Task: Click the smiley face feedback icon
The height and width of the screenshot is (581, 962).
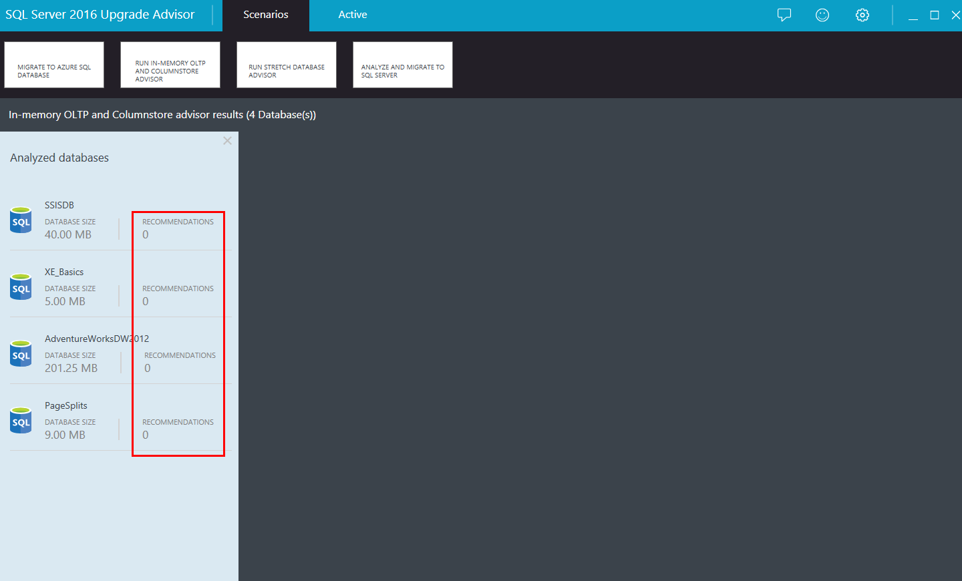Action: point(822,15)
